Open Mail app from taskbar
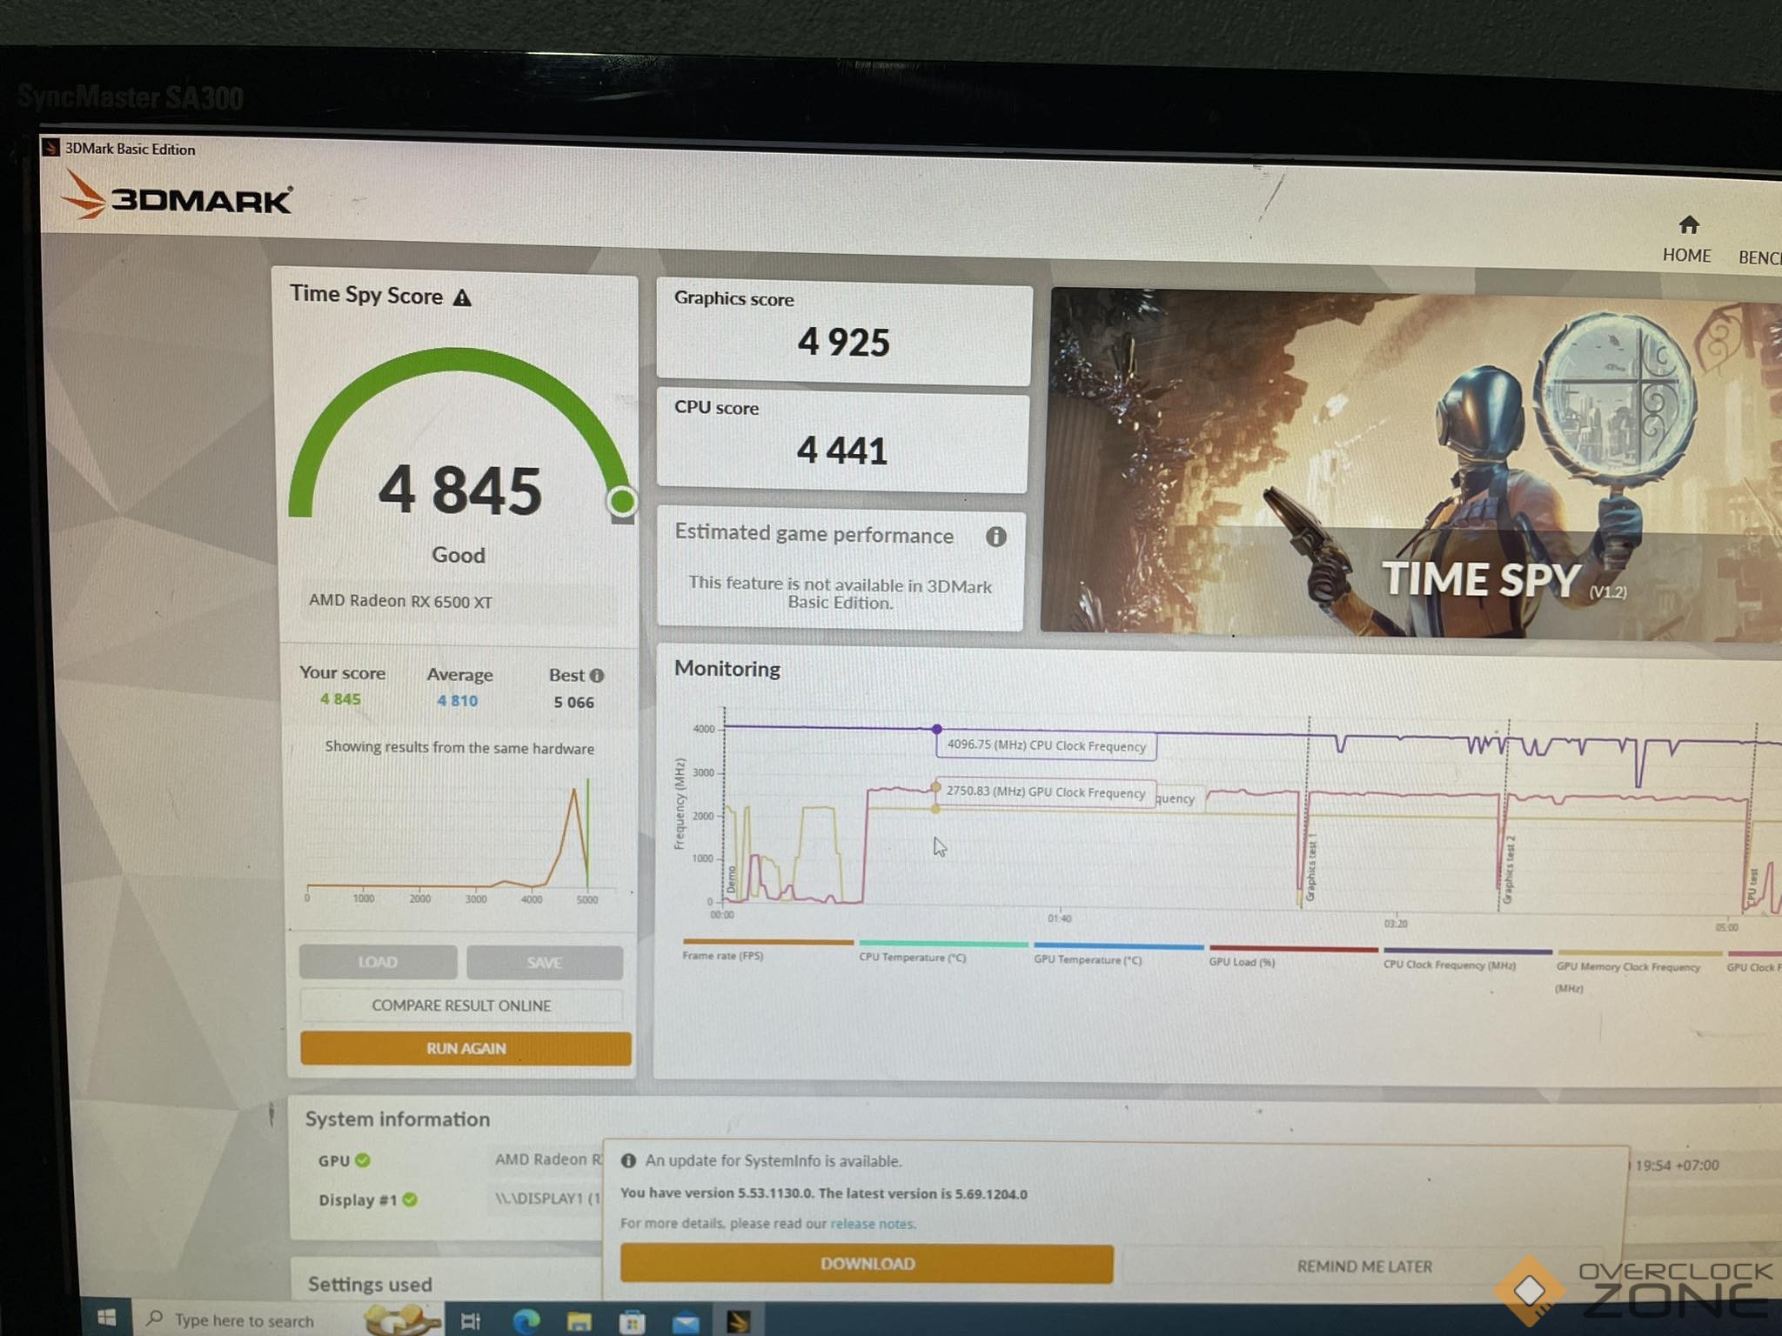Image resolution: width=1782 pixels, height=1336 pixels. tap(686, 1323)
